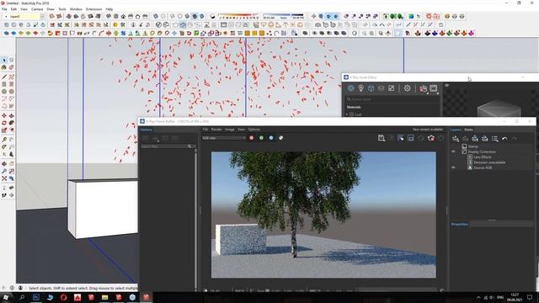Select the Walk footprints tool
This screenshot has width=539, height=303.
(4, 195)
